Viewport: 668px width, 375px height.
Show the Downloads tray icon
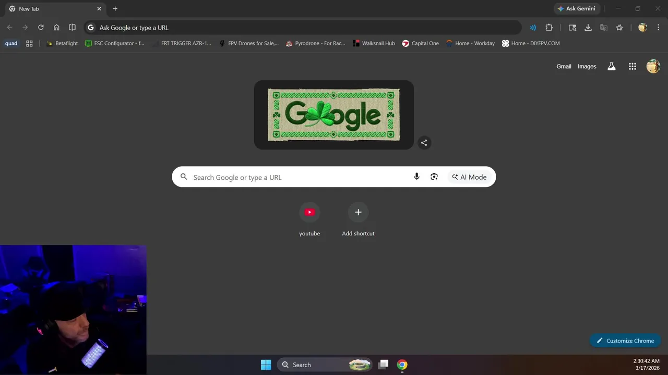588,28
